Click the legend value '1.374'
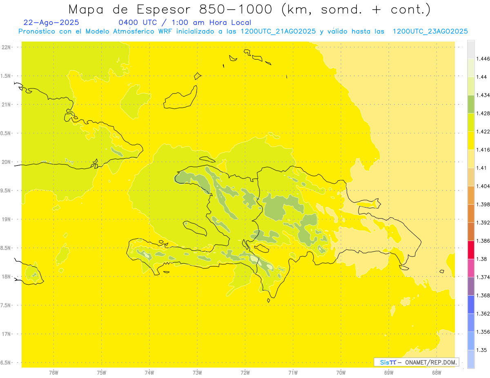 click(x=483, y=277)
